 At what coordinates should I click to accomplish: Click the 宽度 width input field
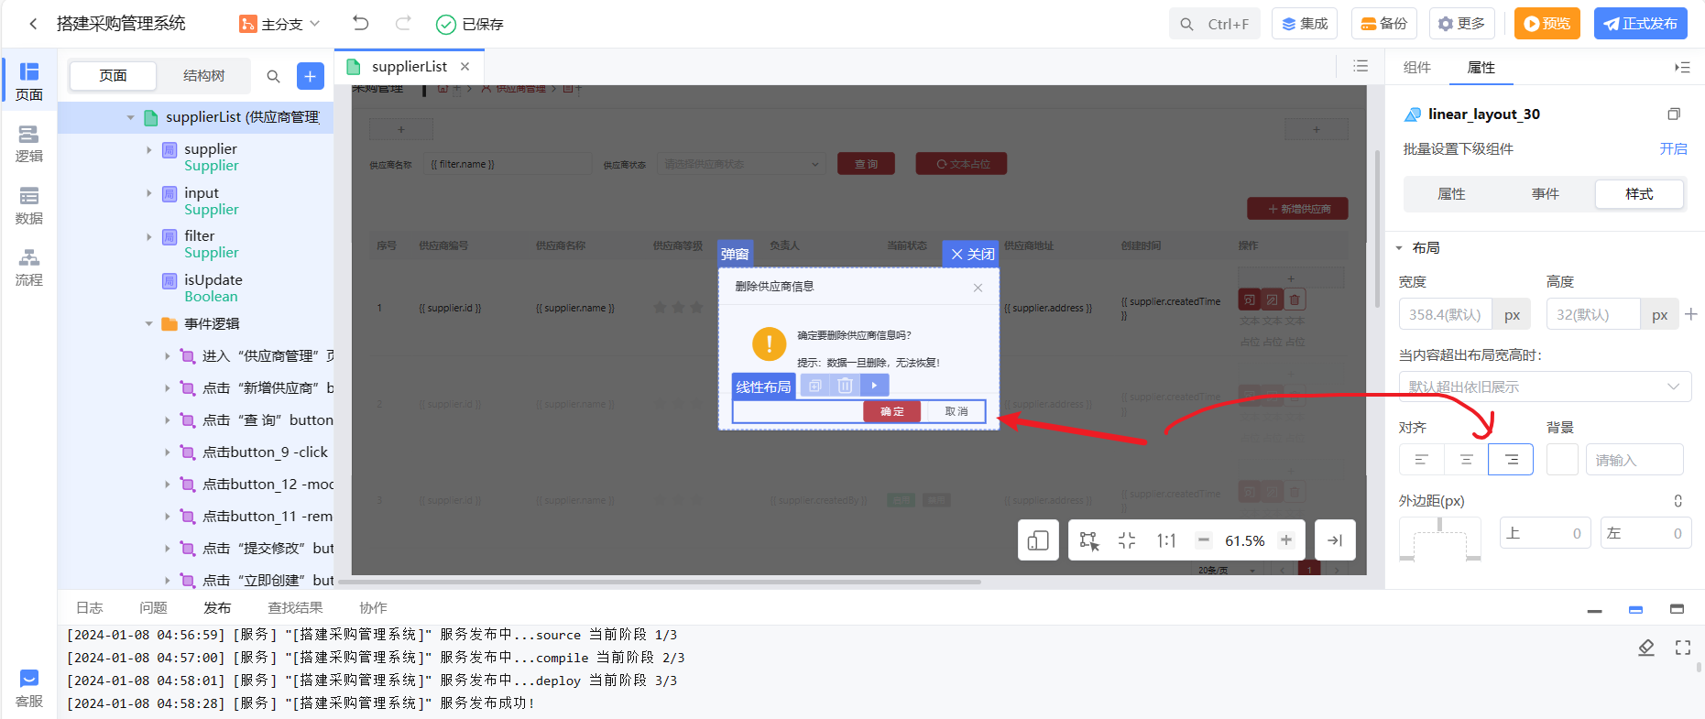(1446, 314)
